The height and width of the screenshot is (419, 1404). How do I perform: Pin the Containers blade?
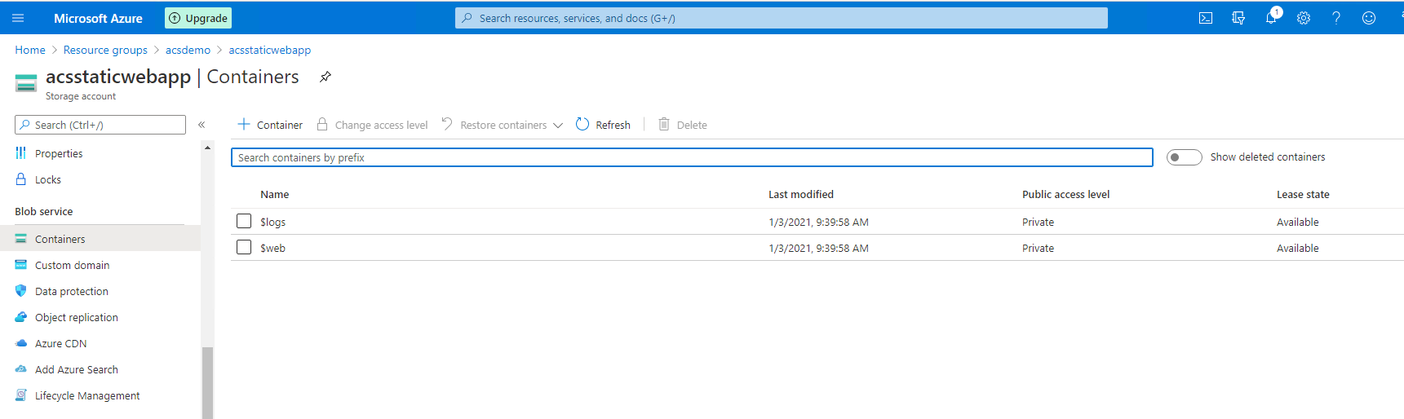point(326,77)
